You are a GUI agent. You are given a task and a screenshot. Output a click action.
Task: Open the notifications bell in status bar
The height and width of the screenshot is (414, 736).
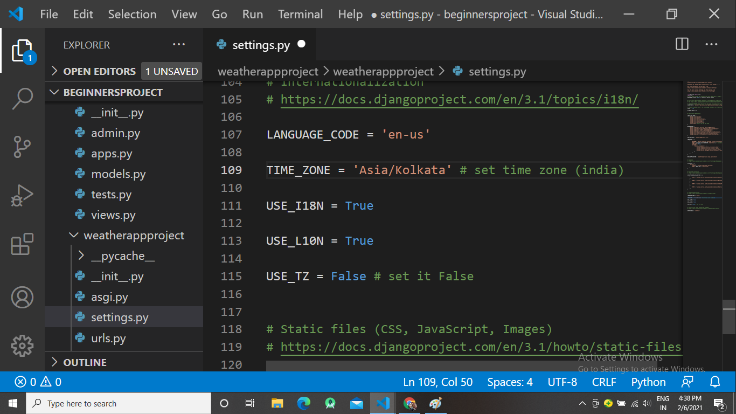[715, 382]
